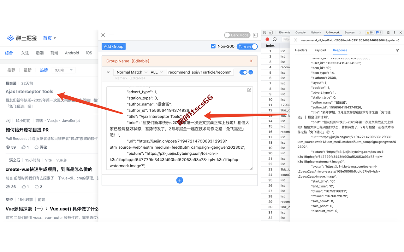This screenshot has height=252, width=404.
Task: Show more DevTools tabs chevron
Action: click(x=360, y=32)
